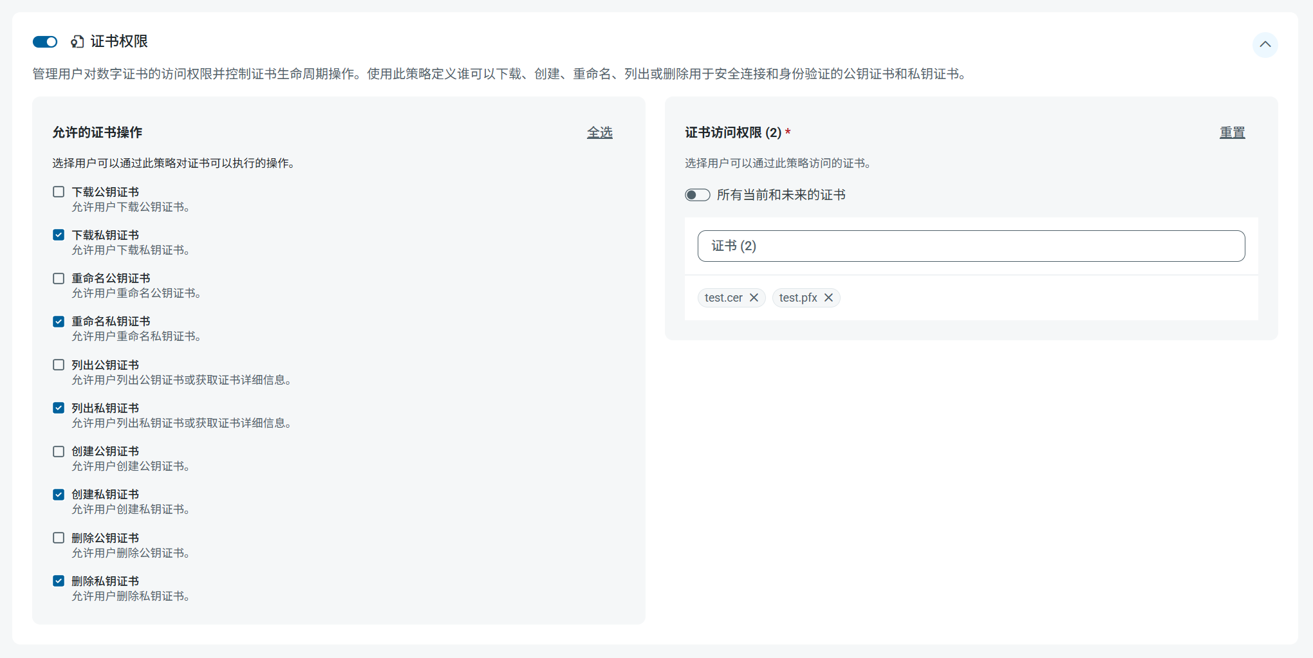Uncheck the 下载私钥证书 checkbox
Viewport: 1313px width, 658px height.
point(59,235)
